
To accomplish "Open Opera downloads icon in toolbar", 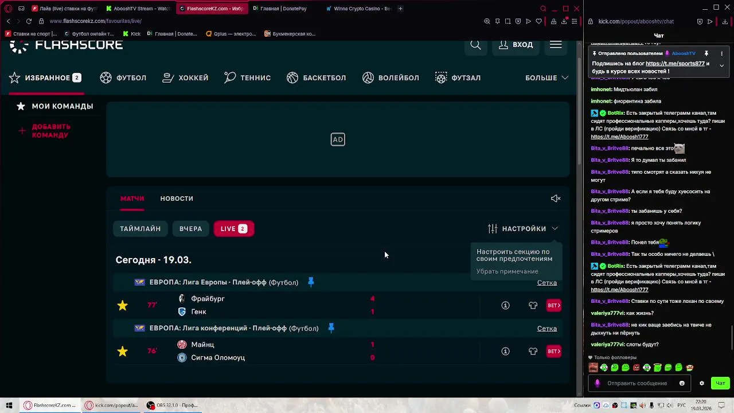I will tap(564, 21).
